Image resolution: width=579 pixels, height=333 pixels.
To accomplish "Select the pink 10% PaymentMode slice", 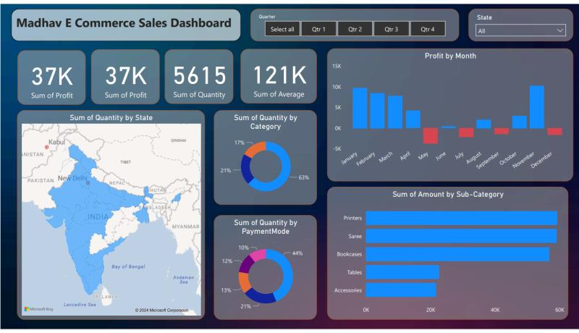I will pyautogui.click(x=259, y=255).
